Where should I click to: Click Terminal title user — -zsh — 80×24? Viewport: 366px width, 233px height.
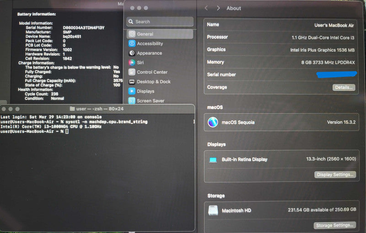[x=100, y=109]
